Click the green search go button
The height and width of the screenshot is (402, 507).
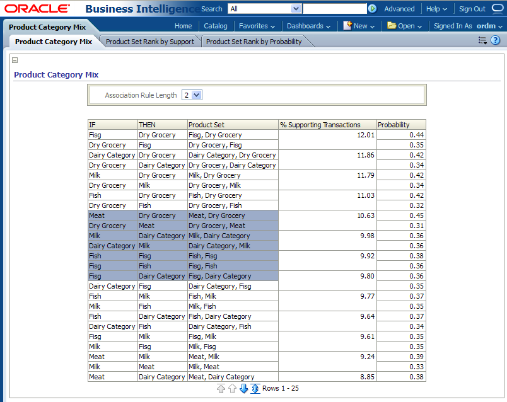pos(373,9)
